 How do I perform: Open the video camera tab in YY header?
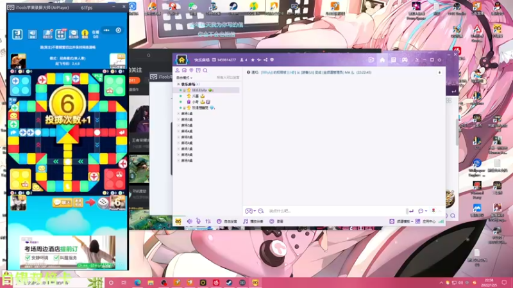click(371, 60)
